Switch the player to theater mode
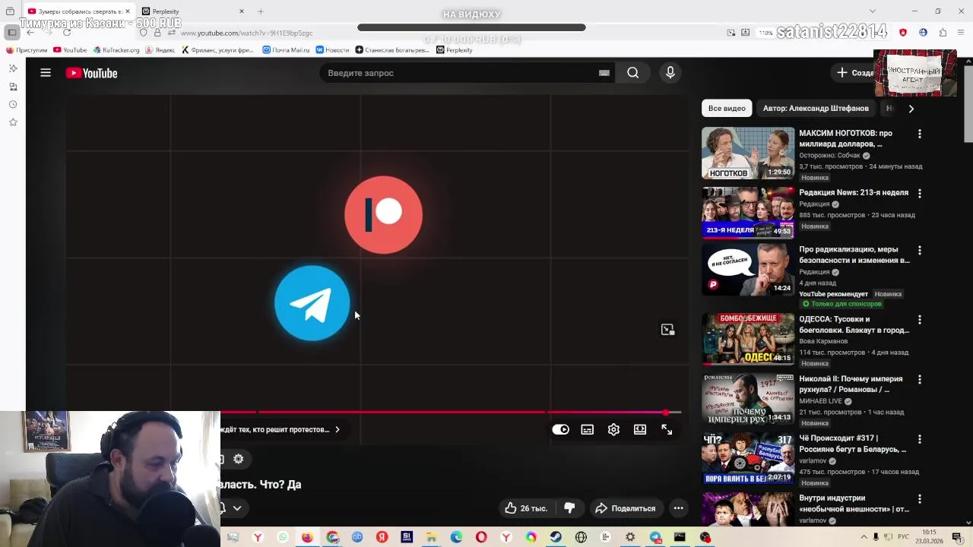Screen dimensions: 973x547 pyautogui.click(x=640, y=429)
